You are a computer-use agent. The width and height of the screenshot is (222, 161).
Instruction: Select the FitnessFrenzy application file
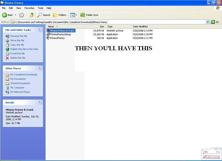coord(57,38)
